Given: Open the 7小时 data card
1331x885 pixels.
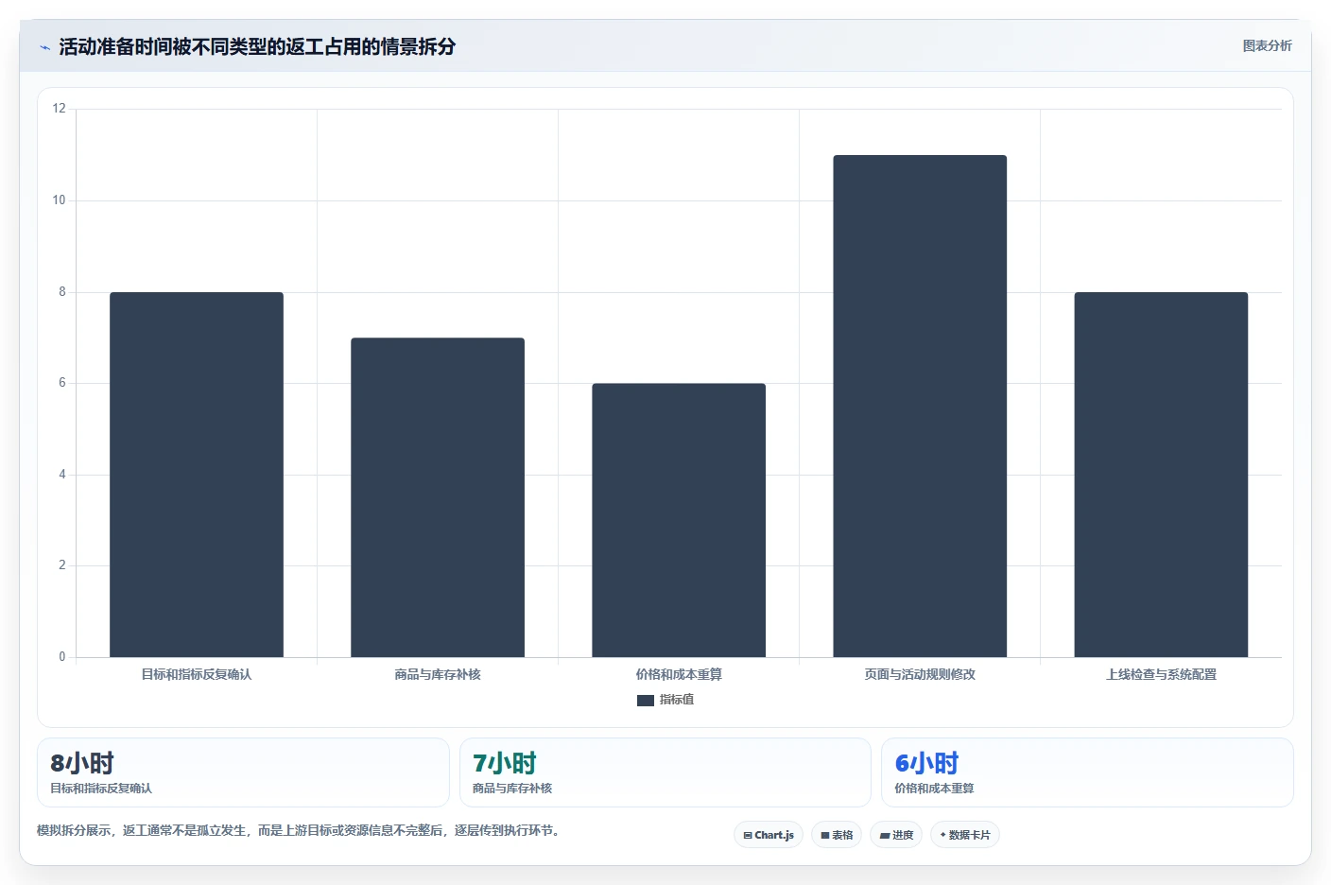Looking at the screenshot, I should 665,772.
